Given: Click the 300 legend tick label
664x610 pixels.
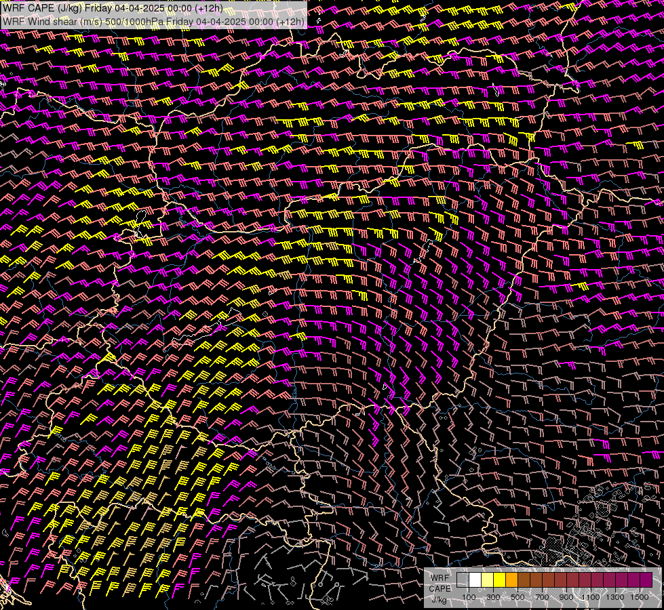Looking at the screenshot, I should (x=493, y=597).
